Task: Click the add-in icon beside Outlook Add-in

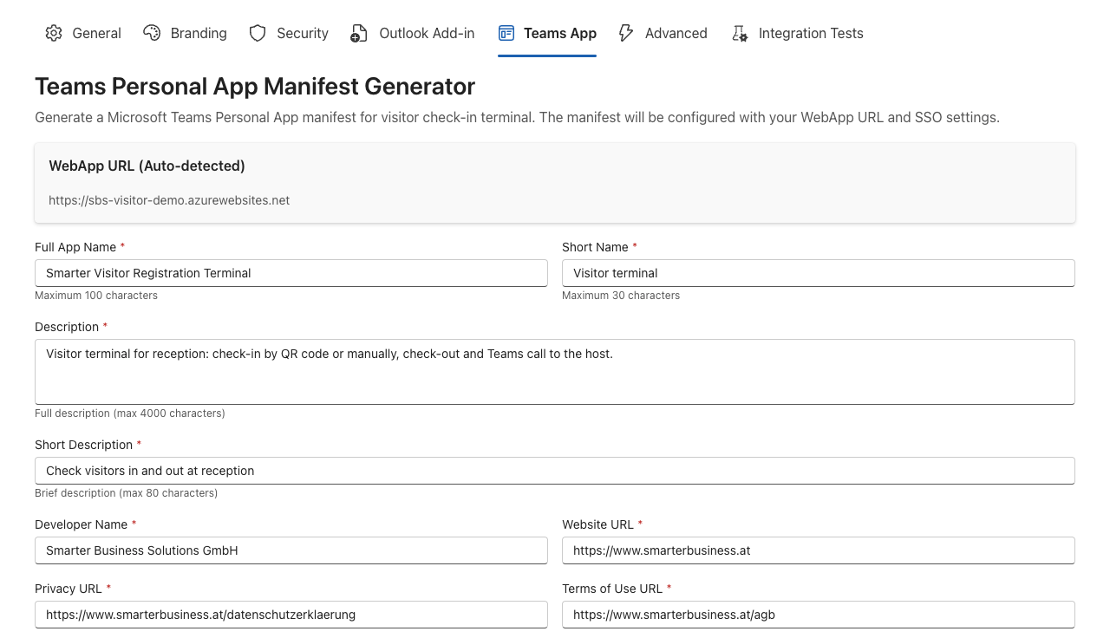Action: point(359,33)
